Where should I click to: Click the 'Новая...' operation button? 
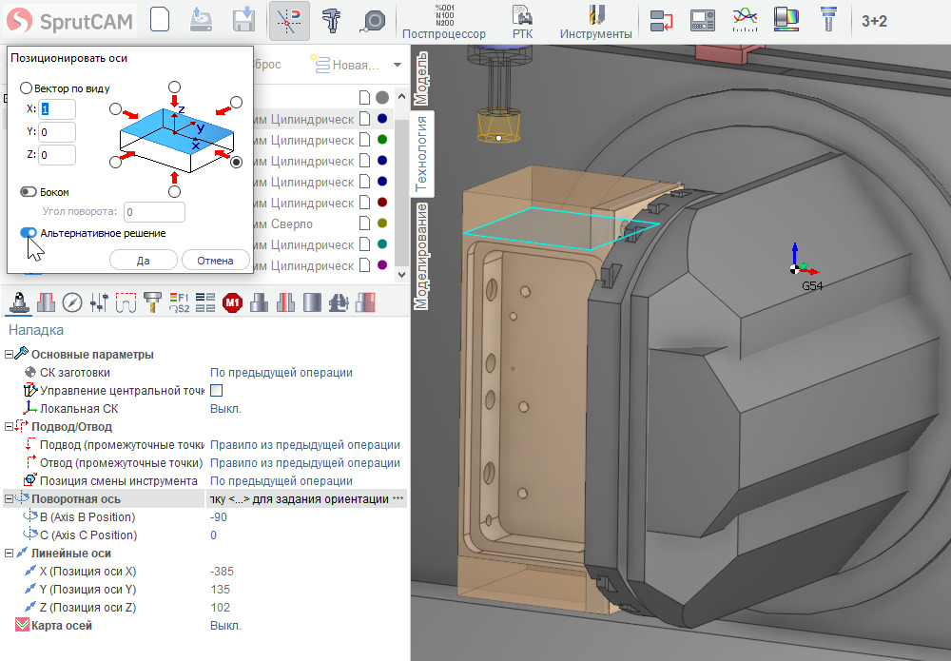(x=344, y=65)
